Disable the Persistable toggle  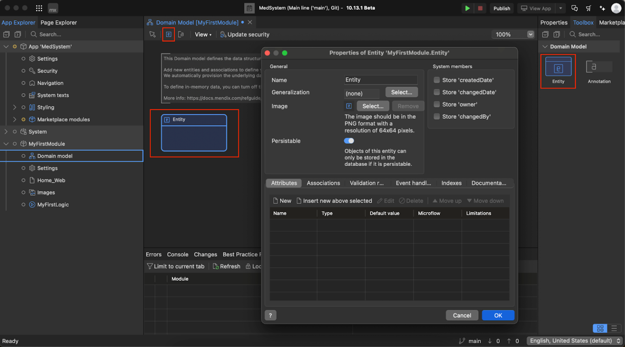(x=349, y=140)
